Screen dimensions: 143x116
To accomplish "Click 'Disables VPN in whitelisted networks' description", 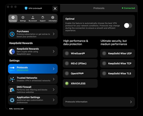I will coord(33,81).
